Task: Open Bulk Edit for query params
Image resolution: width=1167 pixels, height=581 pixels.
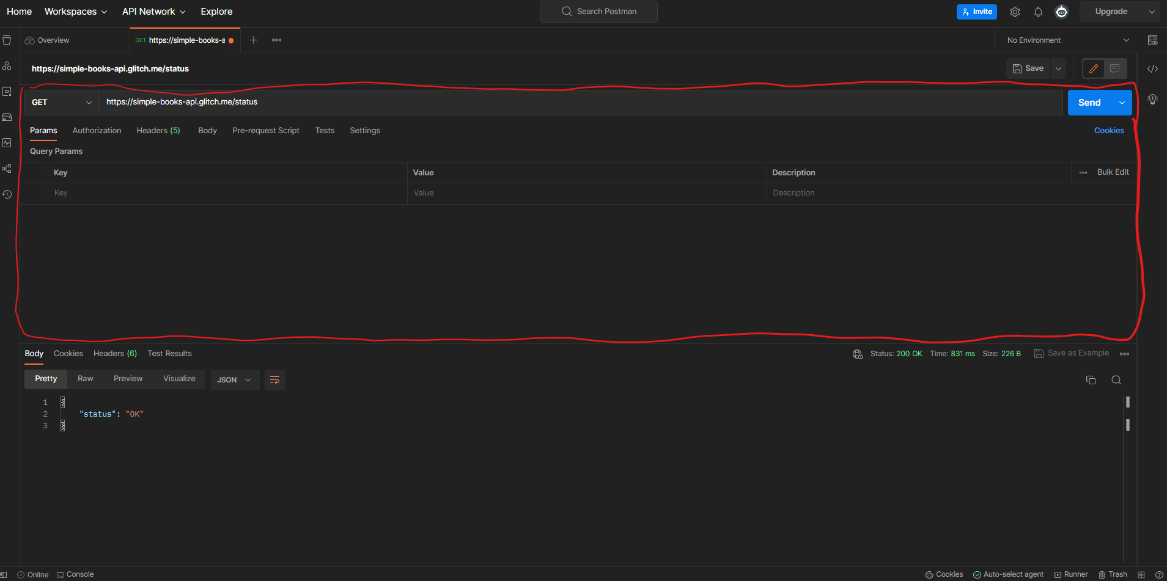Action: [x=1113, y=172]
